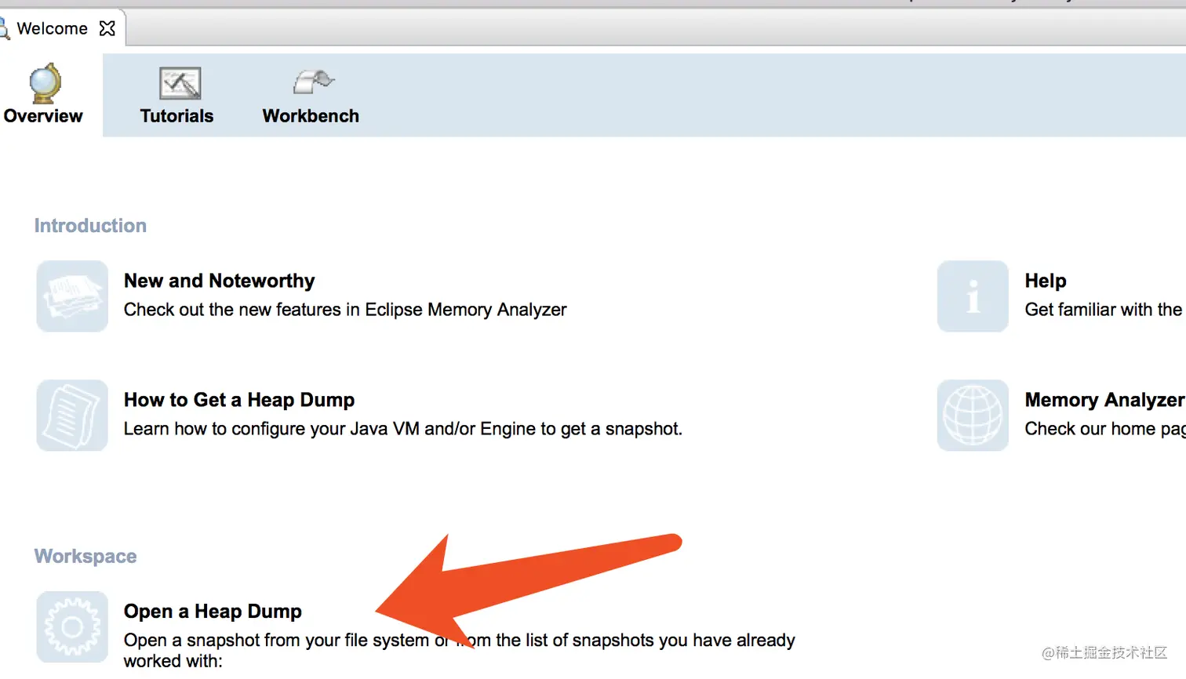Screen dimensions: 1186x679
Task: Open the Workbench arrow icon
Action: [313, 82]
